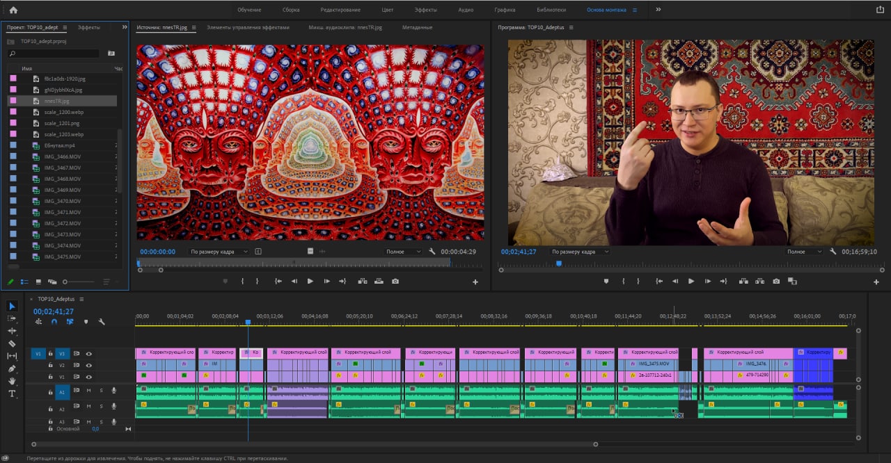Open Source monitor button editor plus

475,282
